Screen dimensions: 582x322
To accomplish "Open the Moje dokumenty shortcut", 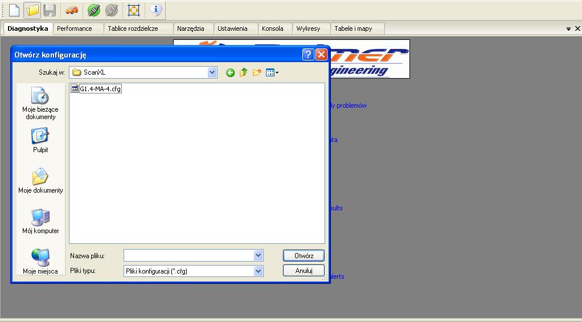I will tap(40, 181).
